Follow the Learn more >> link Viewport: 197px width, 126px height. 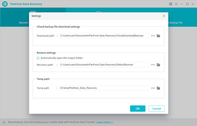click(x=105, y=122)
